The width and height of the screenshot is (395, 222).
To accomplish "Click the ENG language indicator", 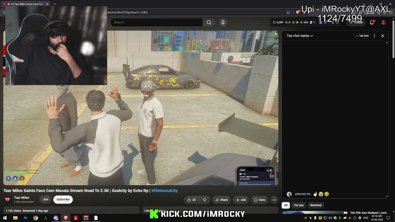I will click(366, 218).
